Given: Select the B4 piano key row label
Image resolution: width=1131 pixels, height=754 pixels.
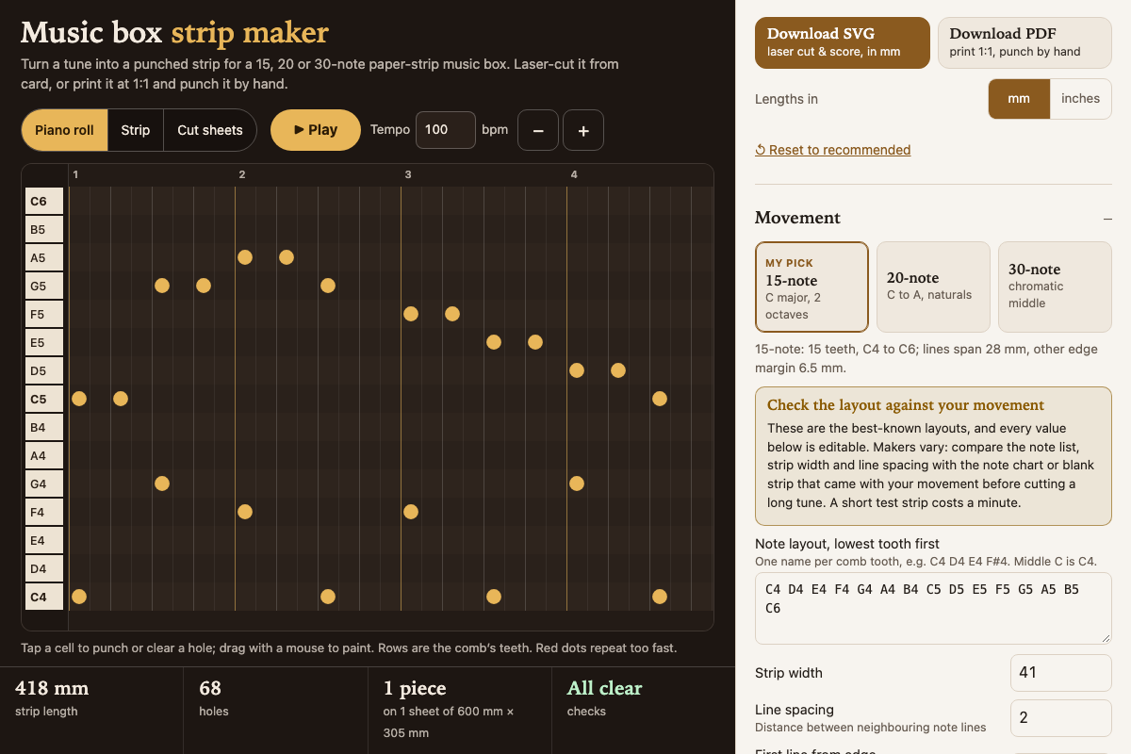Looking at the screenshot, I should point(44,427).
